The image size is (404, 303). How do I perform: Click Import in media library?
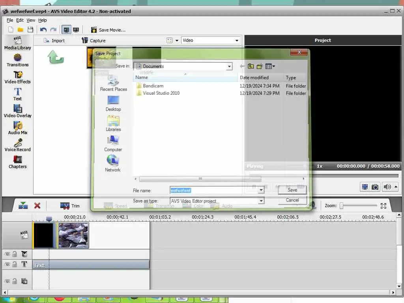pyautogui.click(x=54, y=41)
